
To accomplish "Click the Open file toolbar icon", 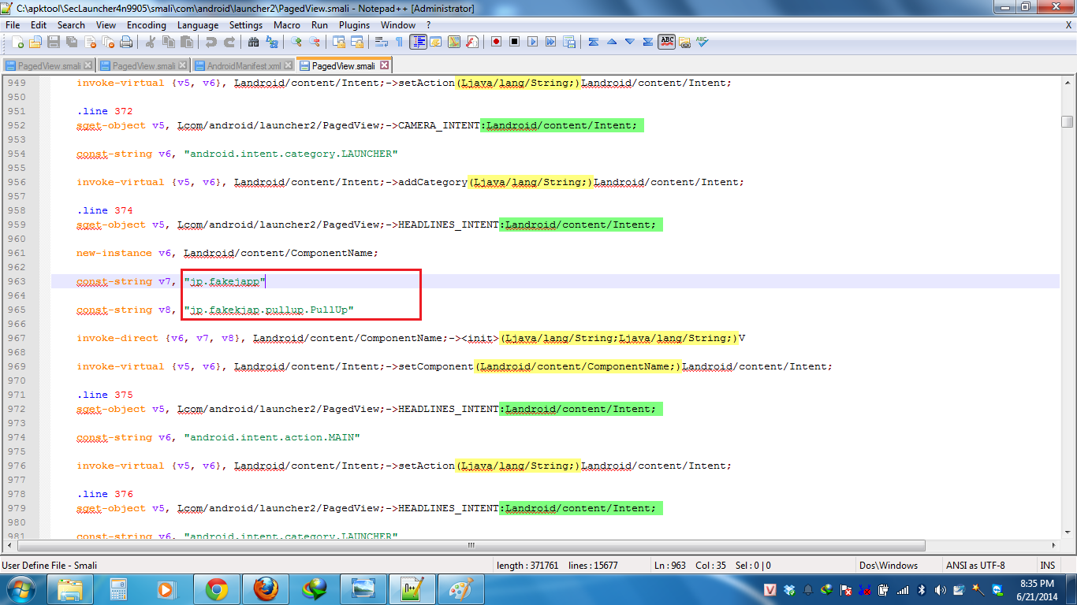I will 35,42.
